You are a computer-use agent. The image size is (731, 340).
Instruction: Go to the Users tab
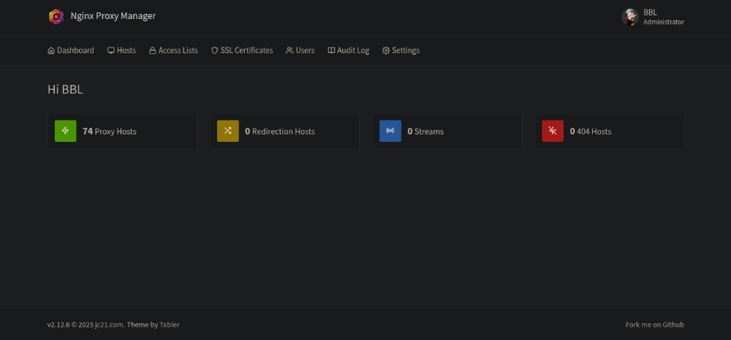coord(300,50)
